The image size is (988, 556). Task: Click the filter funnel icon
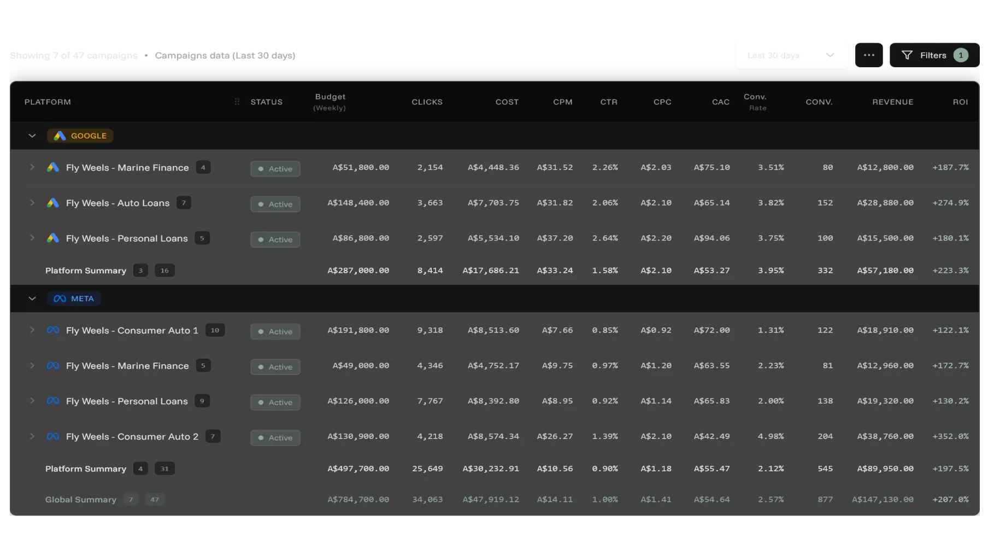click(908, 55)
